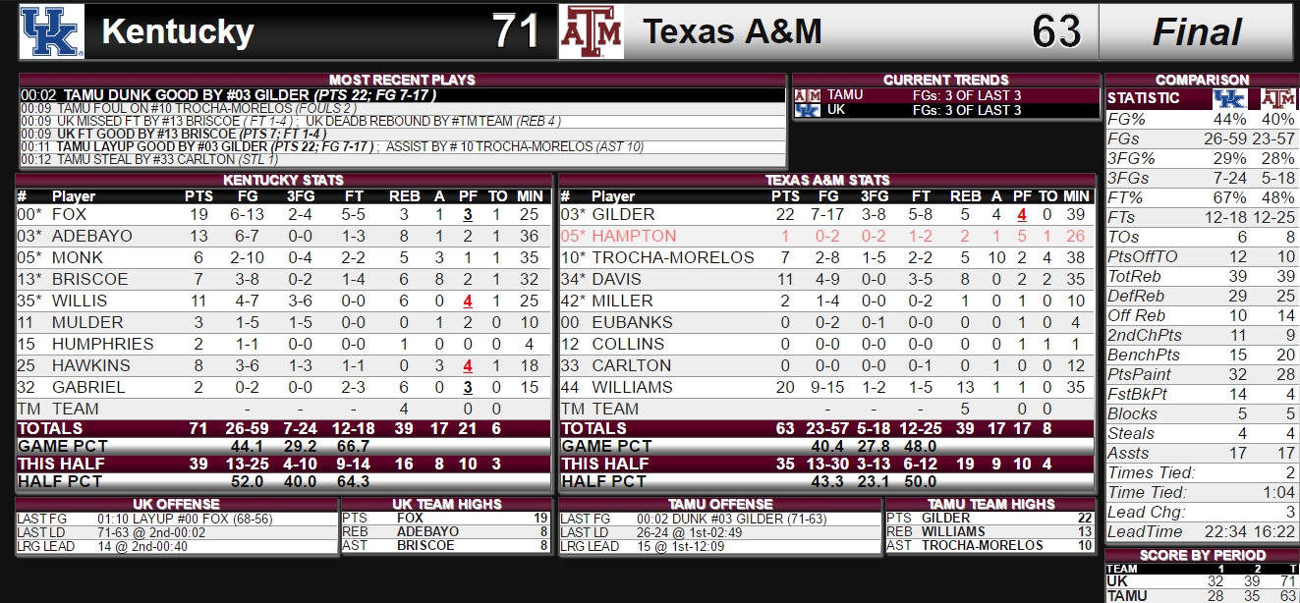Click the UK logo in Comparison header

(1228, 98)
